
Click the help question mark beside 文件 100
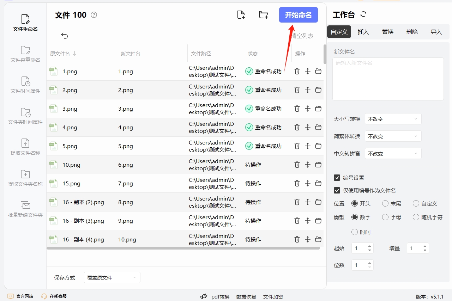(x=94, y=15)
